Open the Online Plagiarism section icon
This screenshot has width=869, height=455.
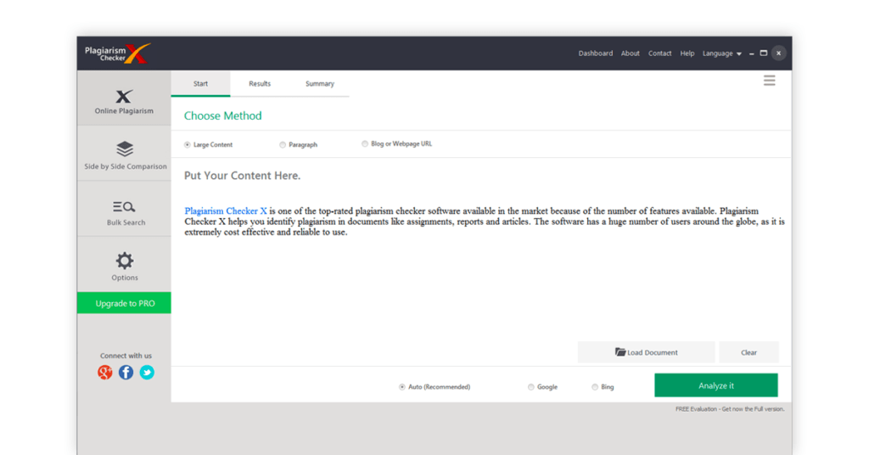click(x=124, y=97)
